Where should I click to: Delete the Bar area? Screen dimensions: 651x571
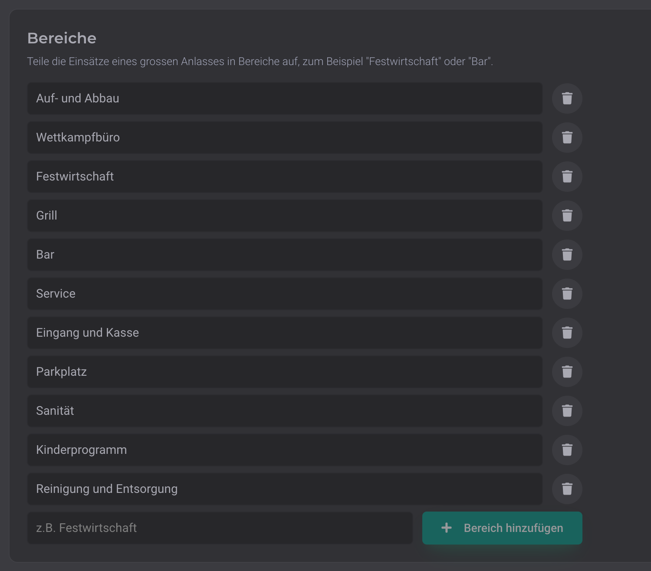(x=567, y=255)
